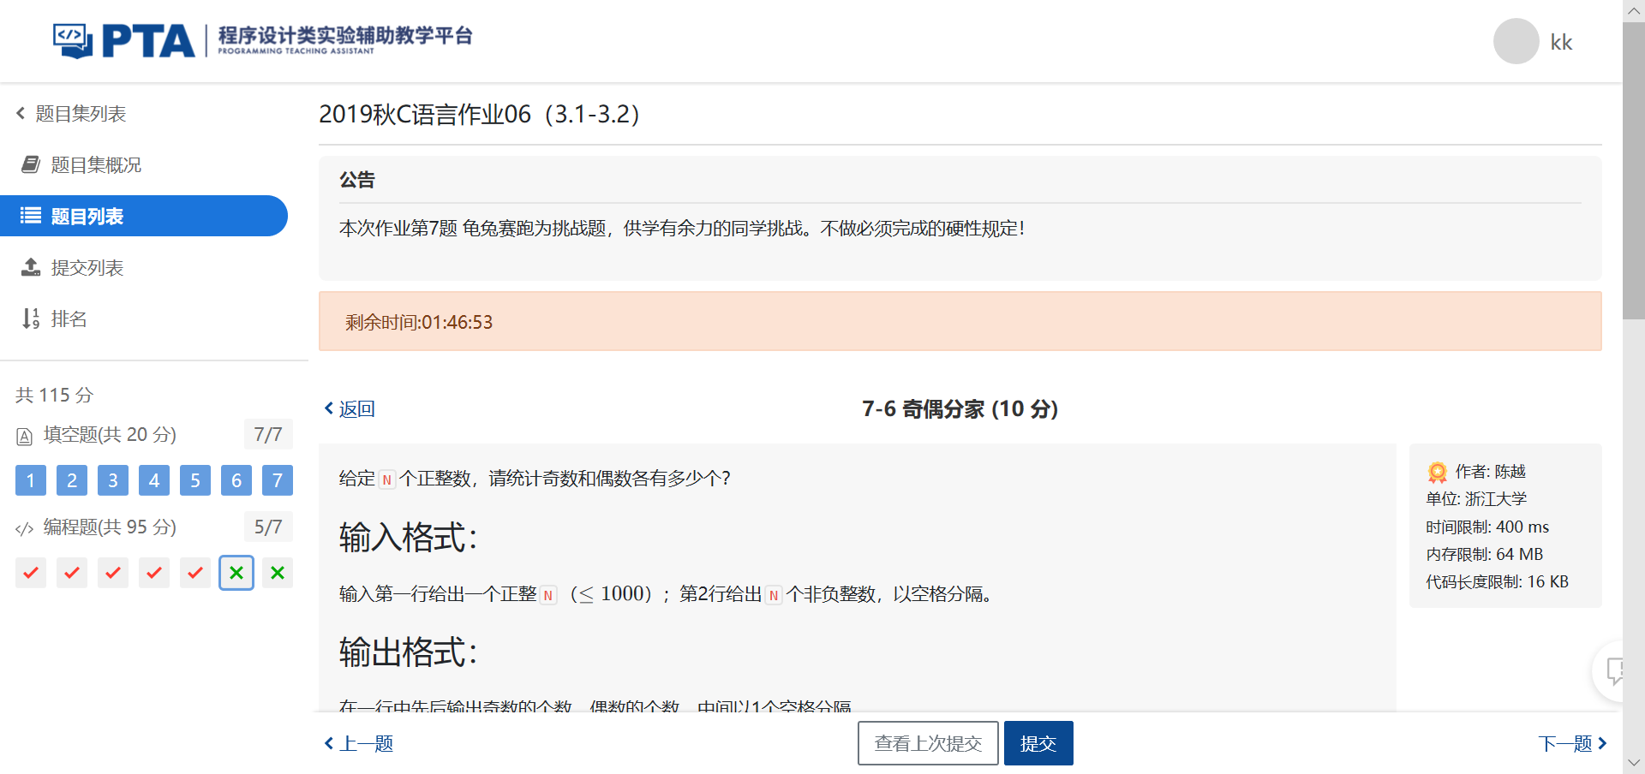Click the 输入格式 heading
Viewport: 1645px width, 774px height.
pos(409,537)
